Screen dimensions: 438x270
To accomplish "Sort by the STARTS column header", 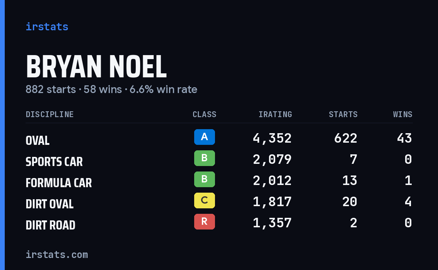I will tap(343, 114).
